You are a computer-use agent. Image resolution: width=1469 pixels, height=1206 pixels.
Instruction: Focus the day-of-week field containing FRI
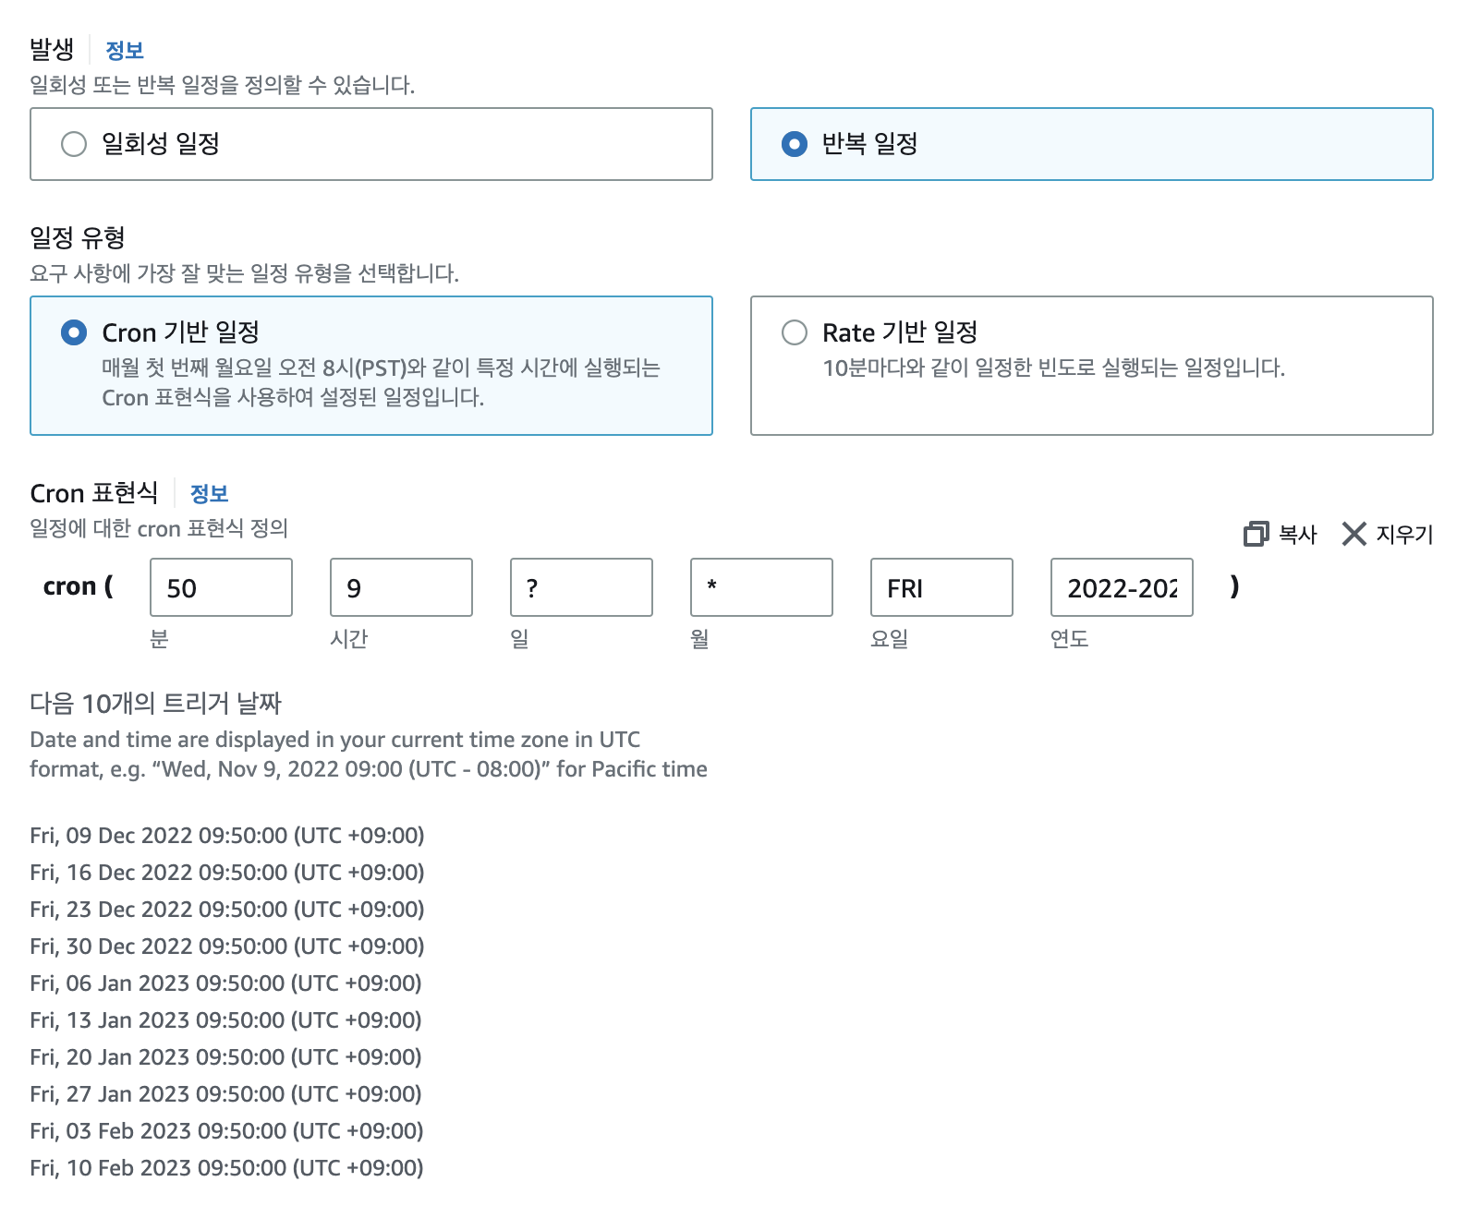941,587
